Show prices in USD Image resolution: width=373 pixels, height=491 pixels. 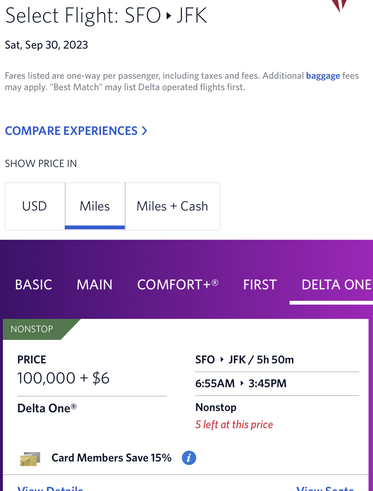tap(35, 206)
